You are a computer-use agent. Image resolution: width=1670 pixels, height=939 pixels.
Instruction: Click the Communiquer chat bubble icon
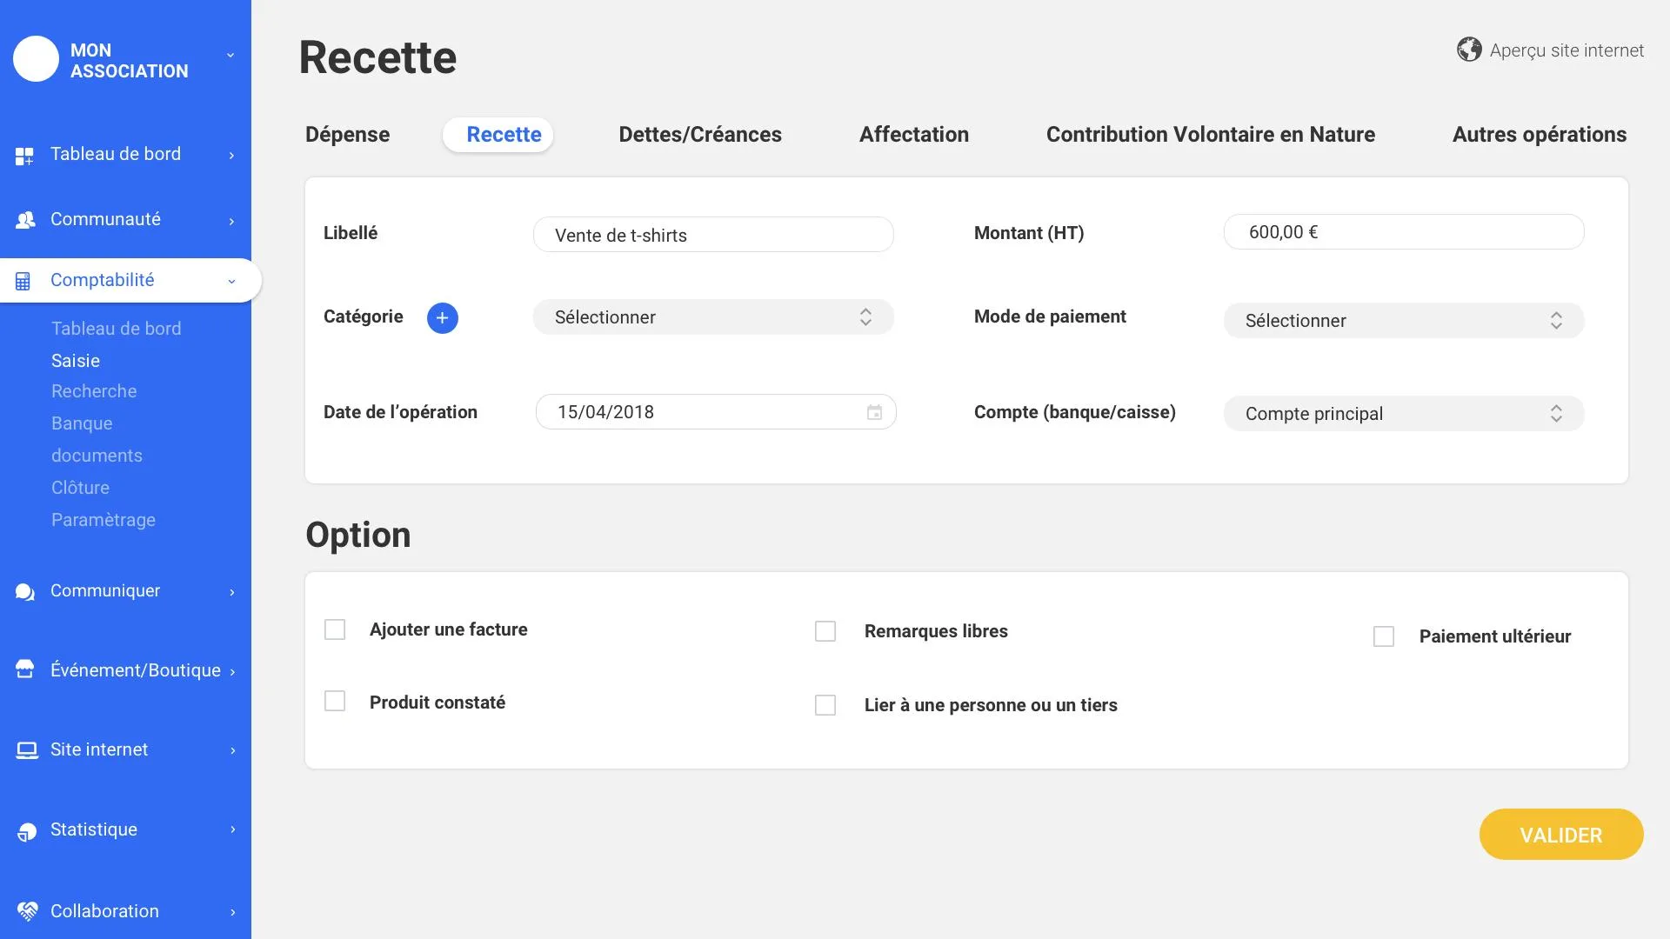click(x=25, y=592)
